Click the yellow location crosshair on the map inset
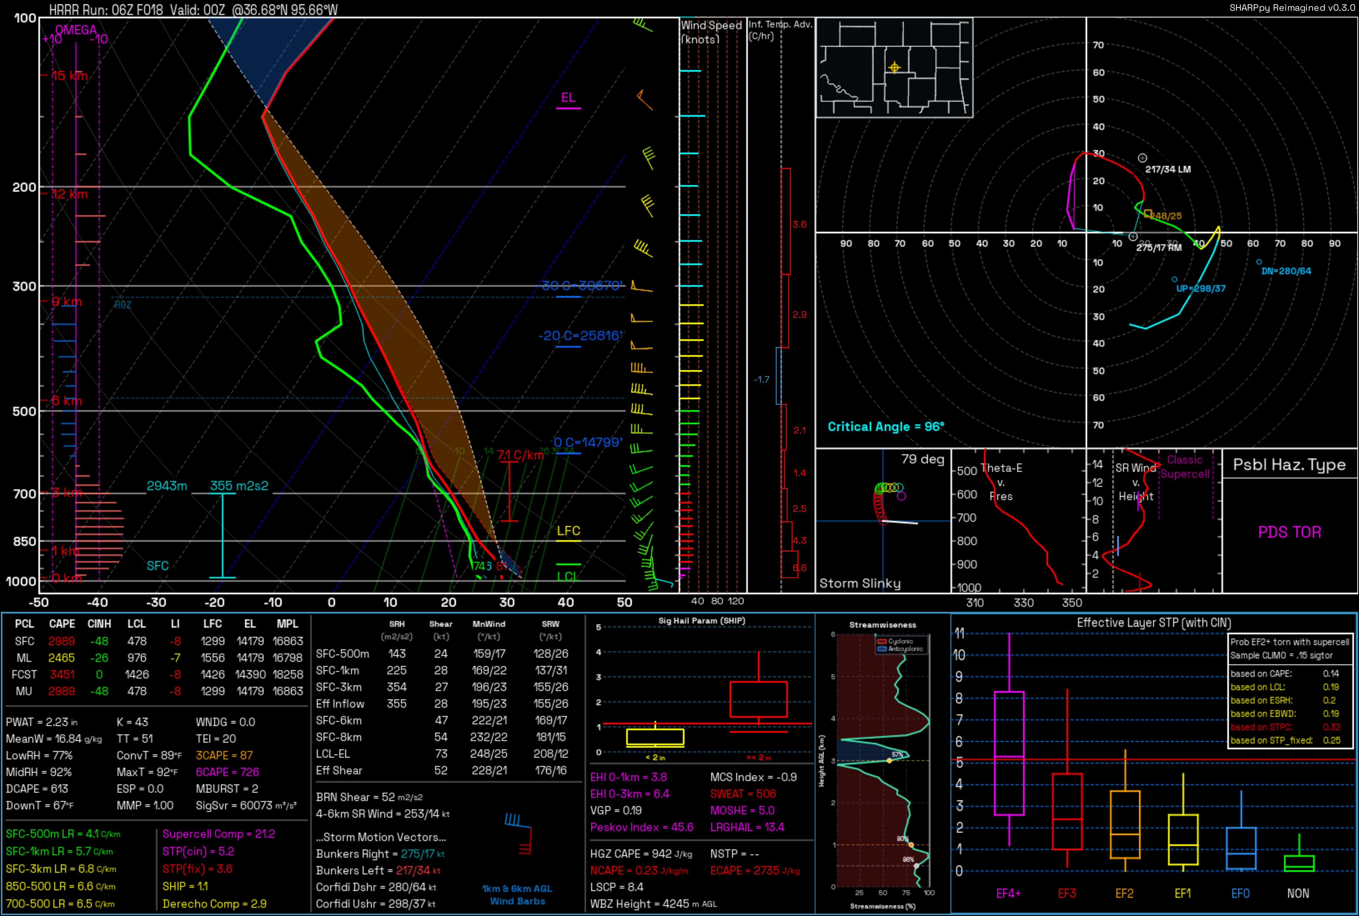Viewport: 1359px width, 916px height. 894,67
